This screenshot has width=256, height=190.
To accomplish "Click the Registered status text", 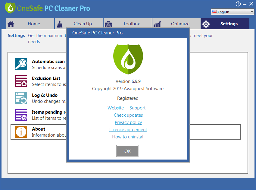I will [128, 98].
